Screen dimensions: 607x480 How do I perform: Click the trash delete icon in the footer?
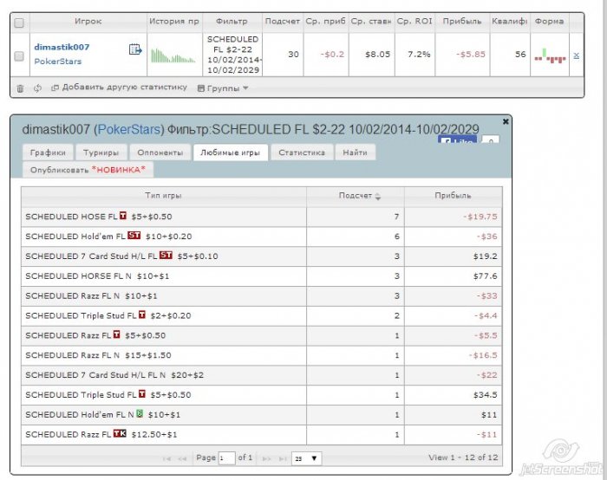point(21,88)
